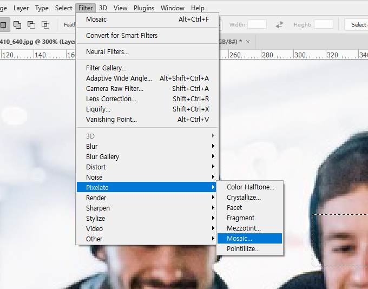This screenshot has width=368, height=289.
Task: Open the Window menu
Action: [173, 8]
